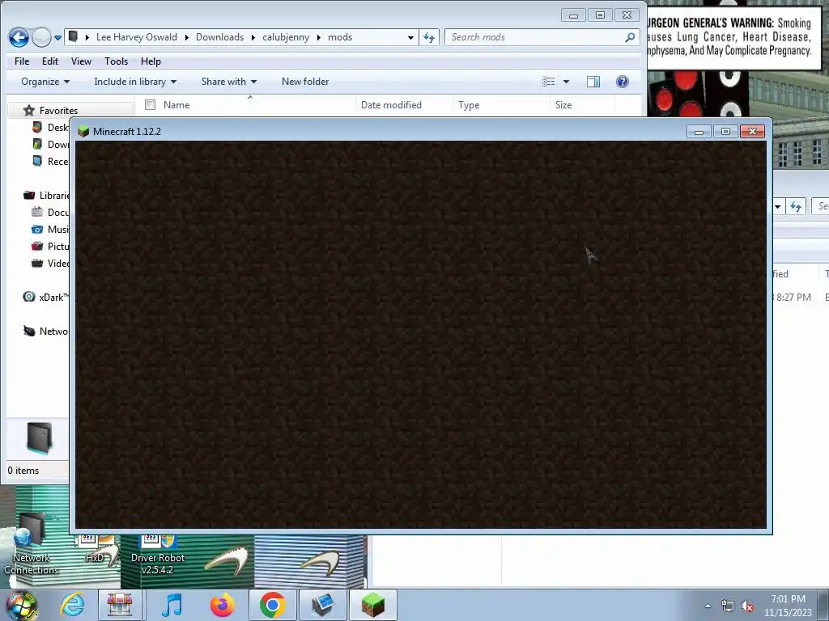The image size is (829, 621).
Task: Click the magnifier search icon
Action: (x=630, y=37)
